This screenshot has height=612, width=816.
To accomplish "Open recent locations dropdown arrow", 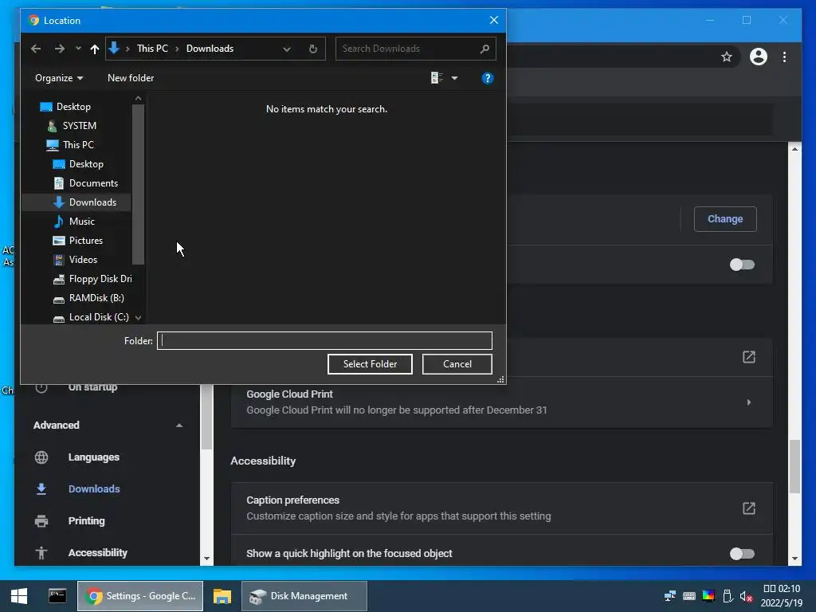I will (x=78, y=49).
